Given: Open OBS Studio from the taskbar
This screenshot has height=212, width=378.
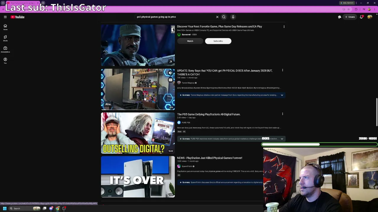Looking at the screenshot, I should pos(64,208).
